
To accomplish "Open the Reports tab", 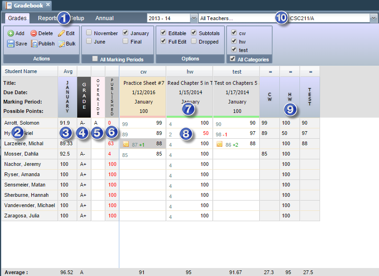I will (48, 18).
